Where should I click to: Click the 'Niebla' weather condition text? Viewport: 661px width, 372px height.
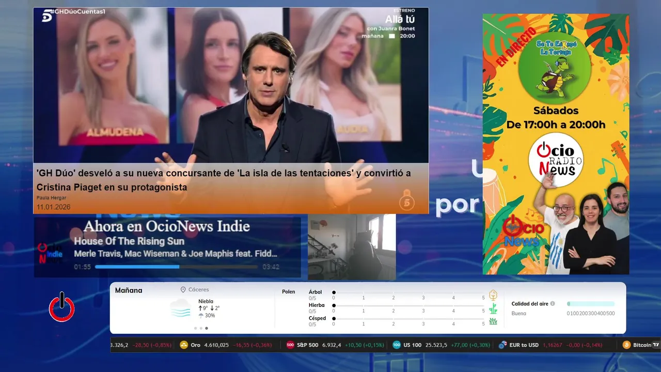click(x=206, y=301)
